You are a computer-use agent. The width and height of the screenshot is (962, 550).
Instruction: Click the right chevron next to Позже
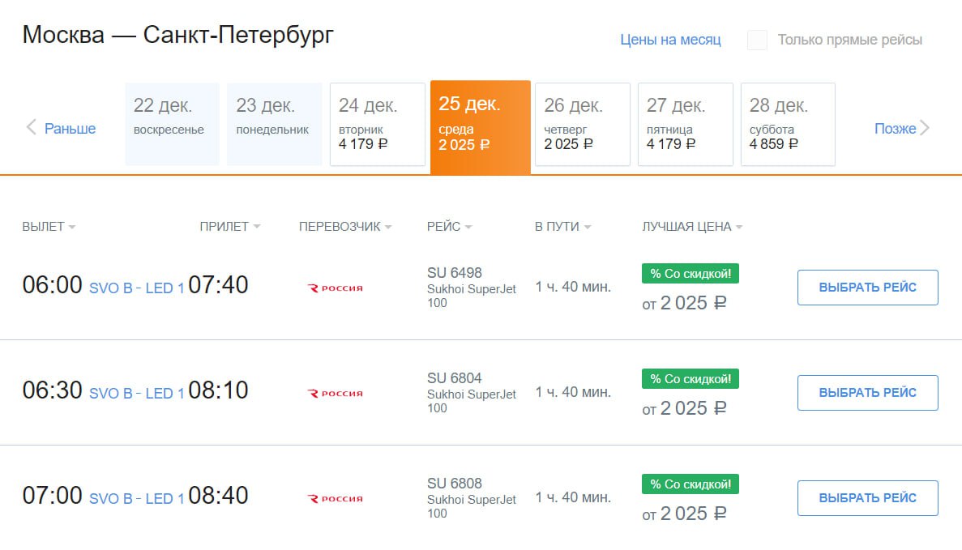(x=925, y=128)
